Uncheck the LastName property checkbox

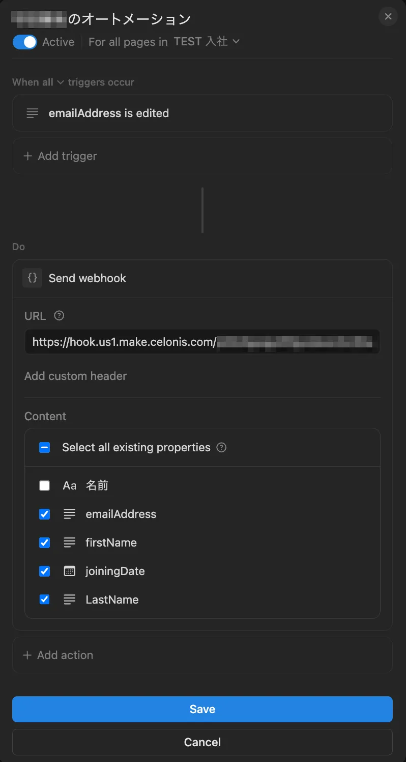pyautogui.click(x=45, y=600)
